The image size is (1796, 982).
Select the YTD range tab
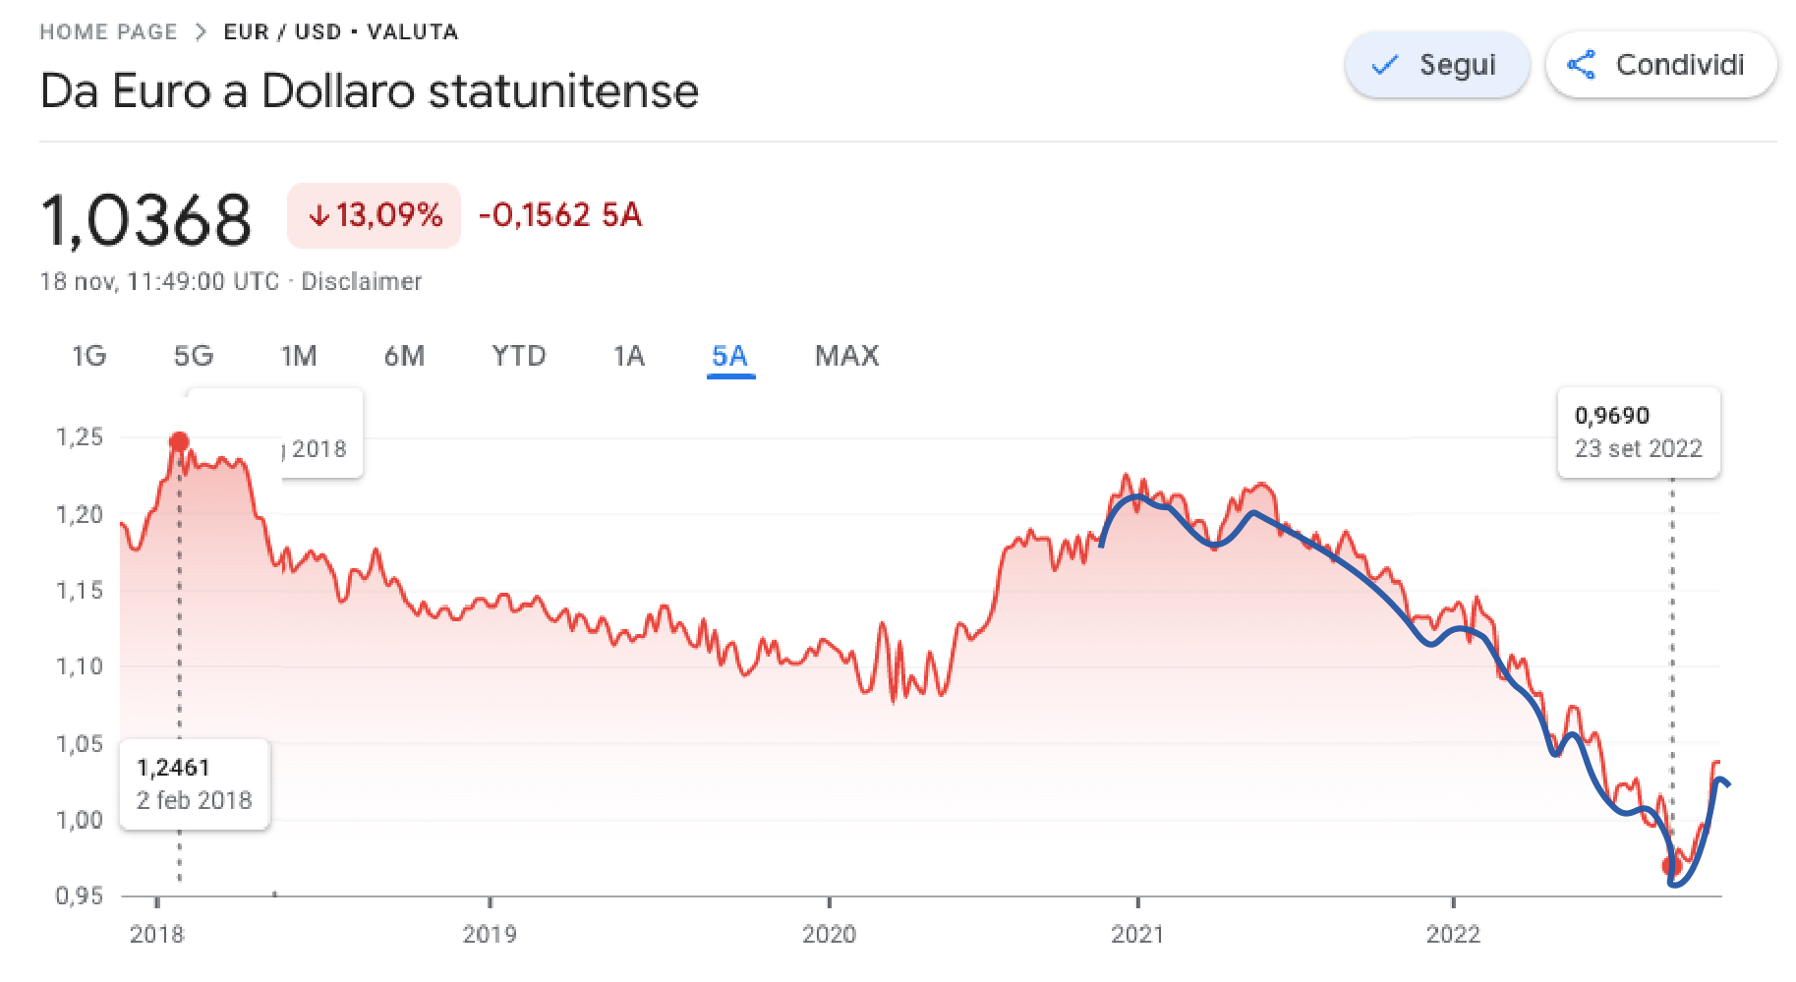518,356
